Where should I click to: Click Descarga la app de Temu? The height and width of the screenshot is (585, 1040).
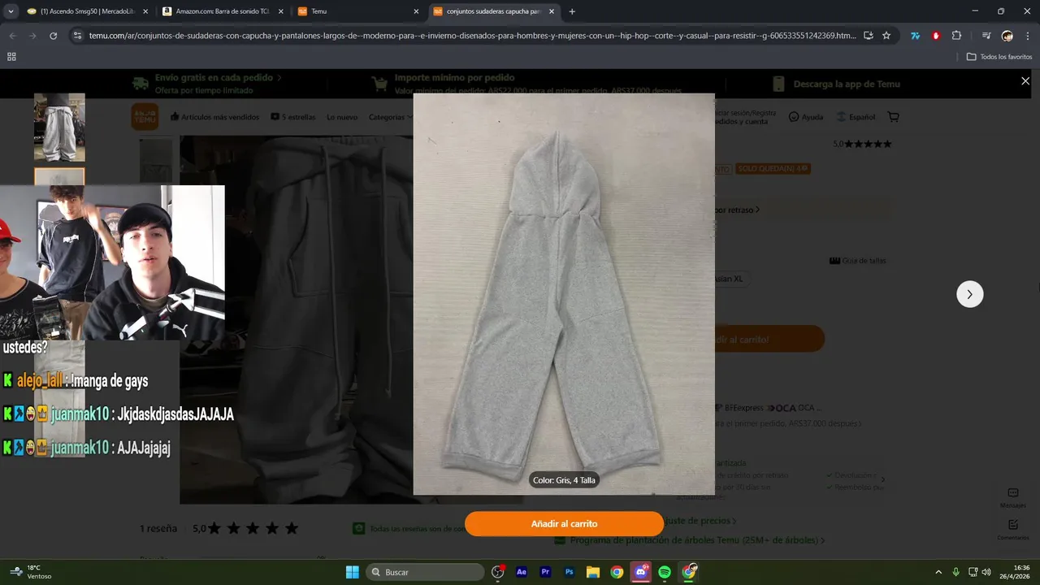tap(837, 84)
